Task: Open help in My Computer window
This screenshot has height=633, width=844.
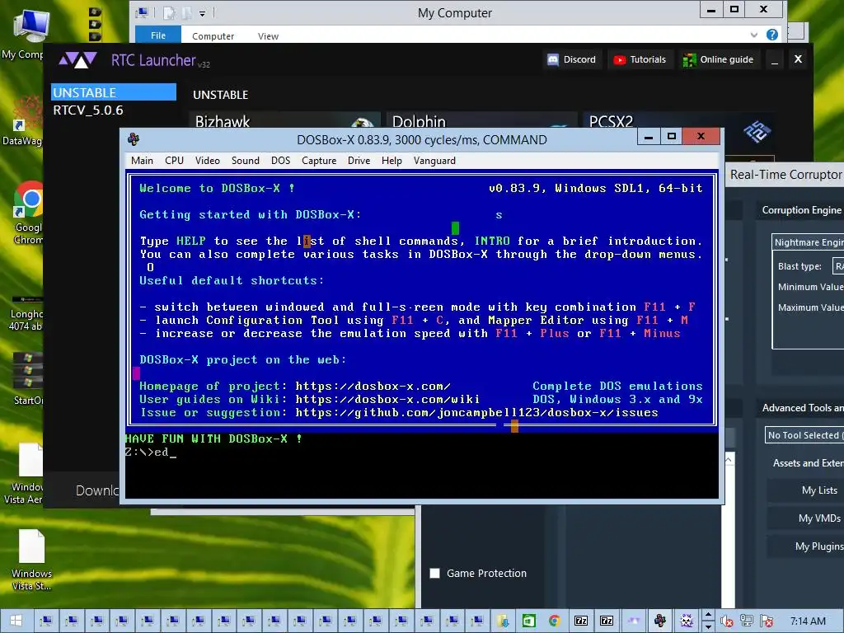Action: pos(771,35)
